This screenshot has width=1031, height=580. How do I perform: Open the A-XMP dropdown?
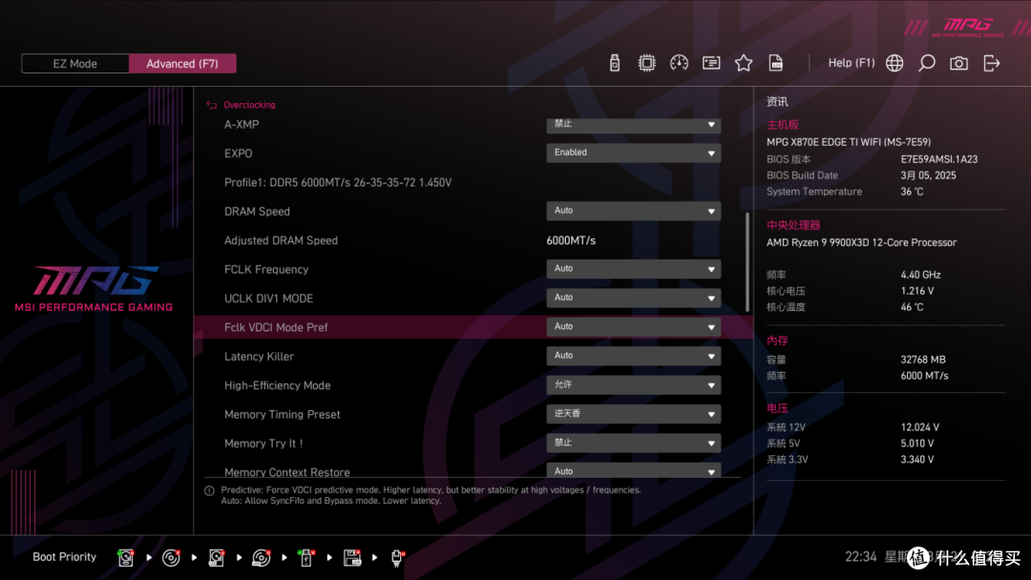[x=633, y=124]
